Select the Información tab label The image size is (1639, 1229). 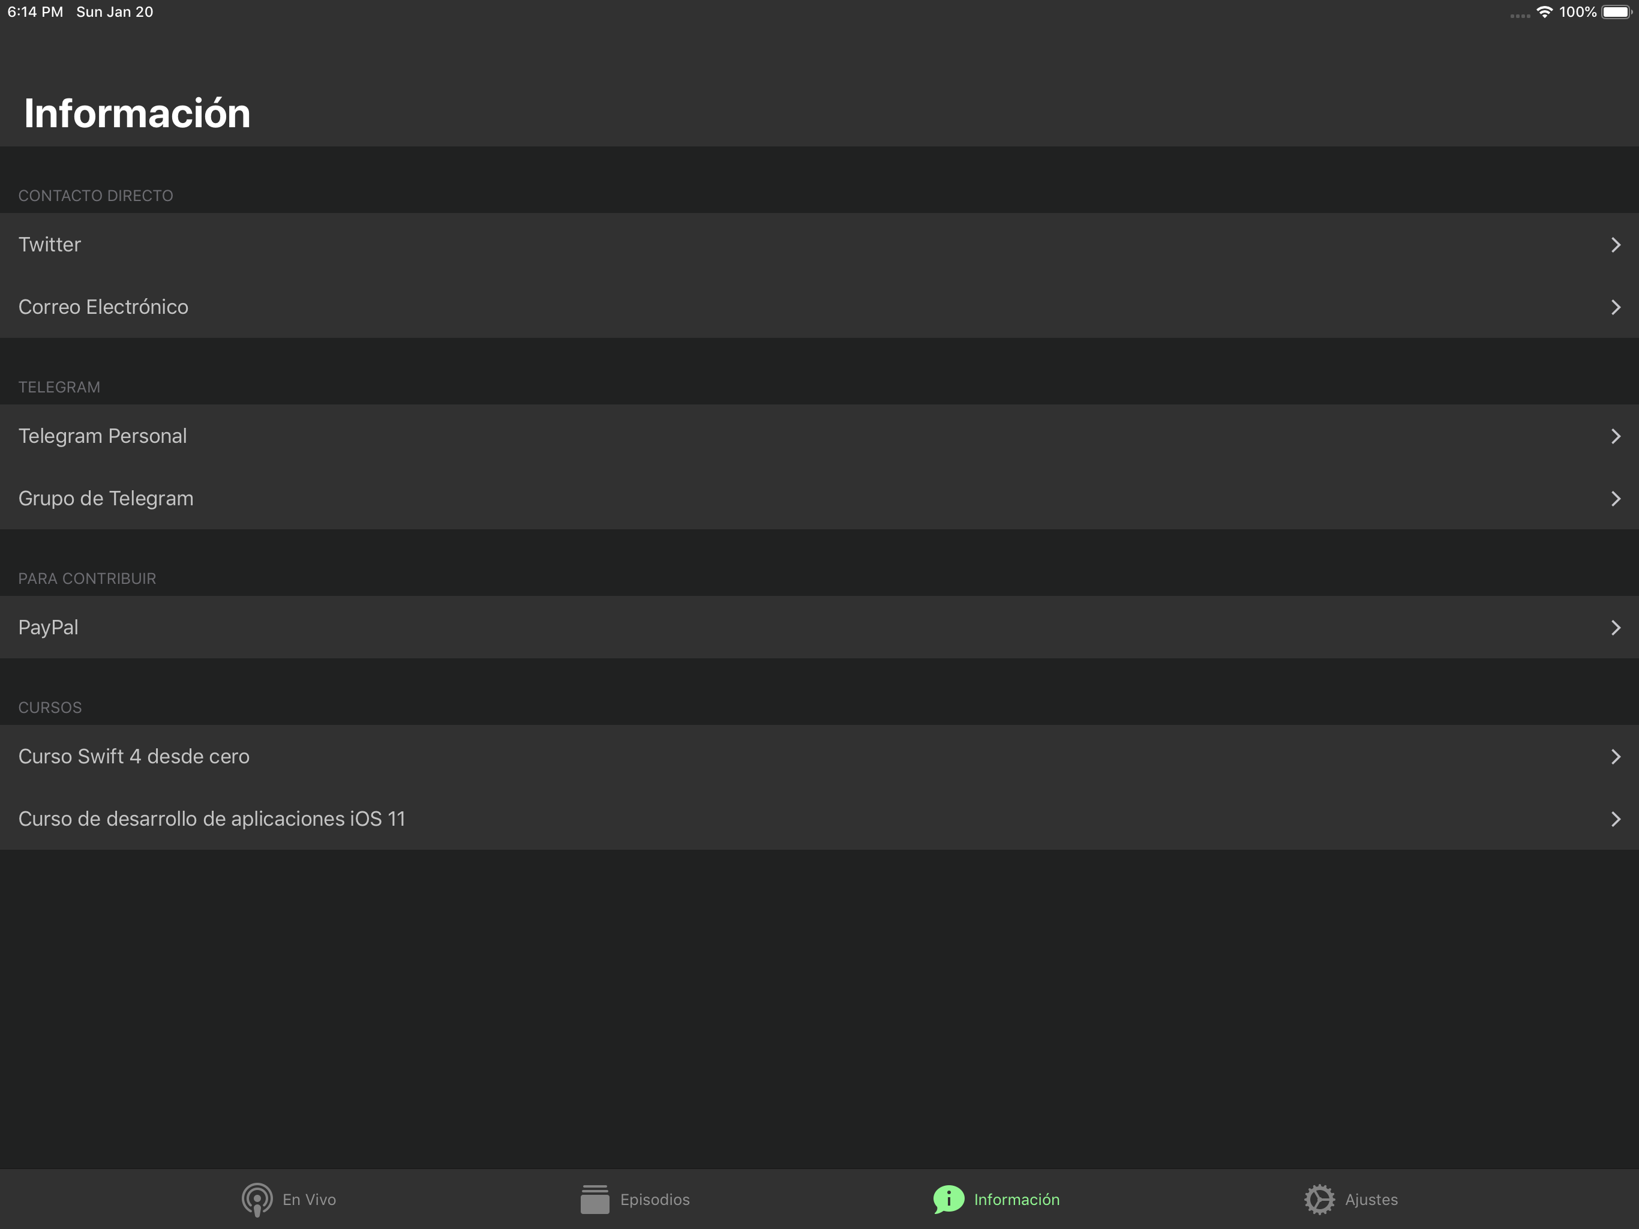point(1017,1200)
